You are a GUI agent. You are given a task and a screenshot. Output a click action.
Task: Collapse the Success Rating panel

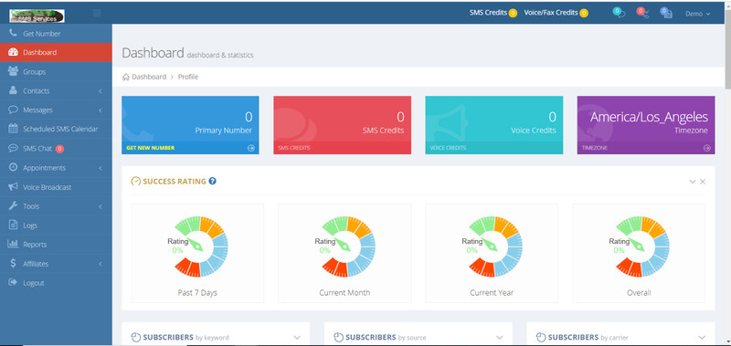(x=693, y=182)
